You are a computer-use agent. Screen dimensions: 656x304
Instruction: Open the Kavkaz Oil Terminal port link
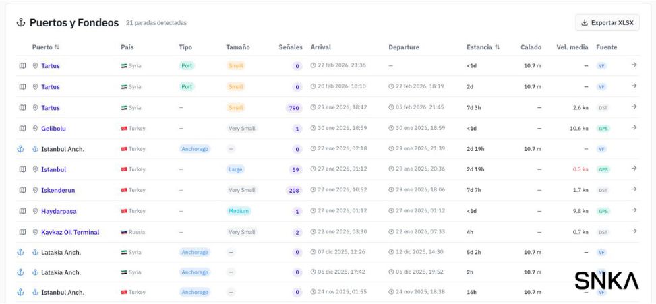point(70,232)
